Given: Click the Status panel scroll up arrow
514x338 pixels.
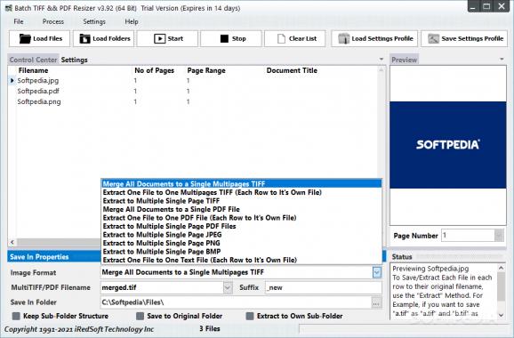Looking at the screenshot, I should 501,268.
